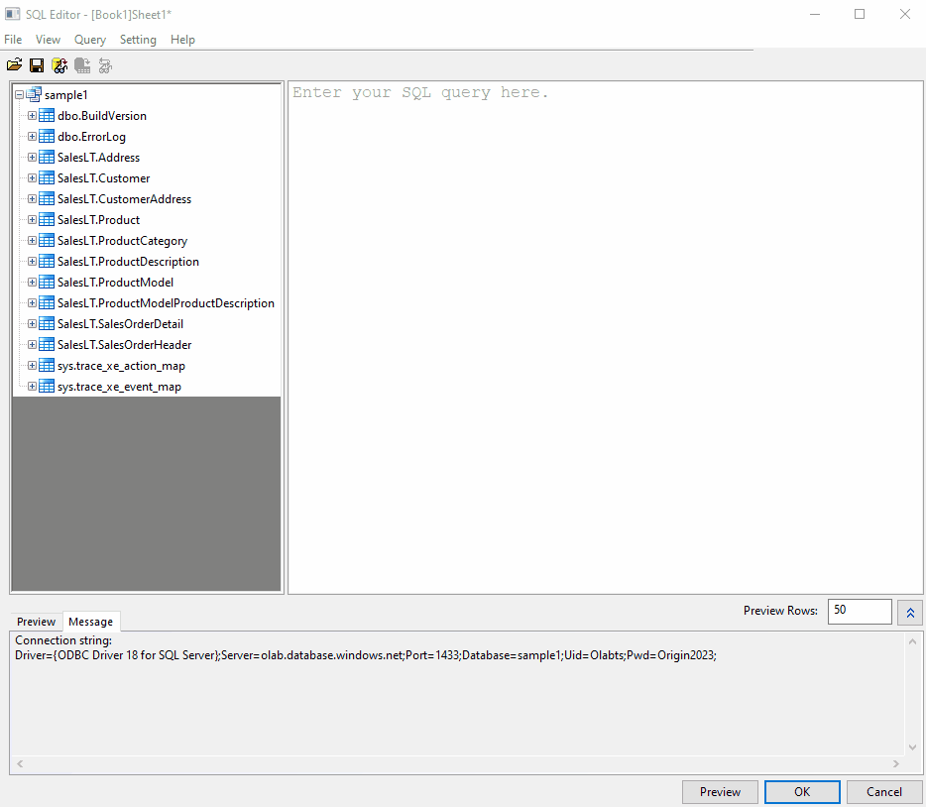926x807 pixels.
Task: Expand the sys.trace_xe_event_map table
Action: click(31, 386)
